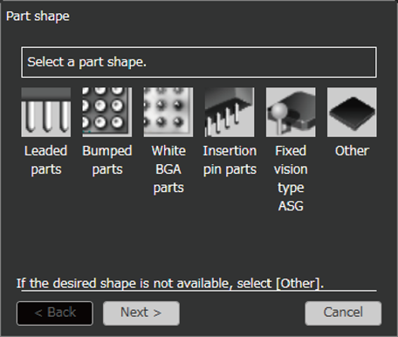The width and height of the screenshot is (398, 337).
Task: Click the Bumped parts text label
Action: coord(107,160)
